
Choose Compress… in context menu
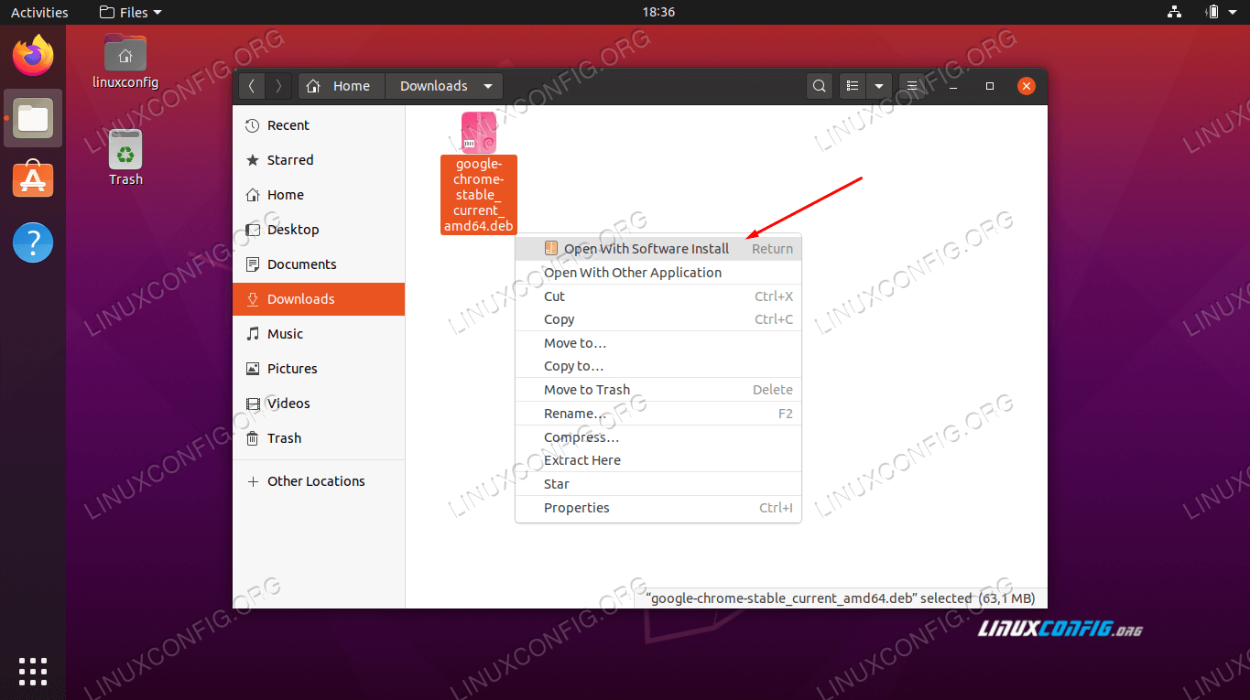(658, 437)
